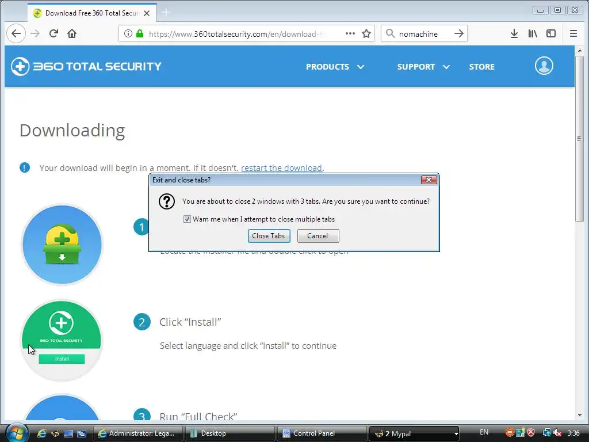Click the search magnifier icon

click(x=391, y=34)
